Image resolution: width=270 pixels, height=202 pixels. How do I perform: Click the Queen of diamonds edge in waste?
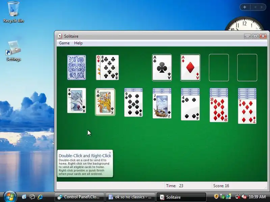coord(98,68)
